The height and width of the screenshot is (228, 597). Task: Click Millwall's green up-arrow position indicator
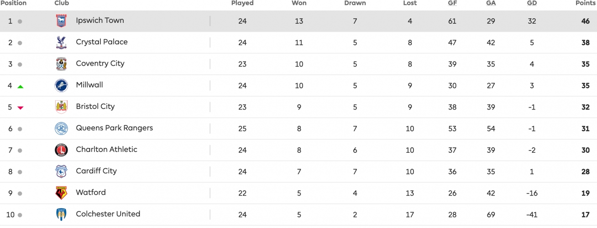pos(20,86)
